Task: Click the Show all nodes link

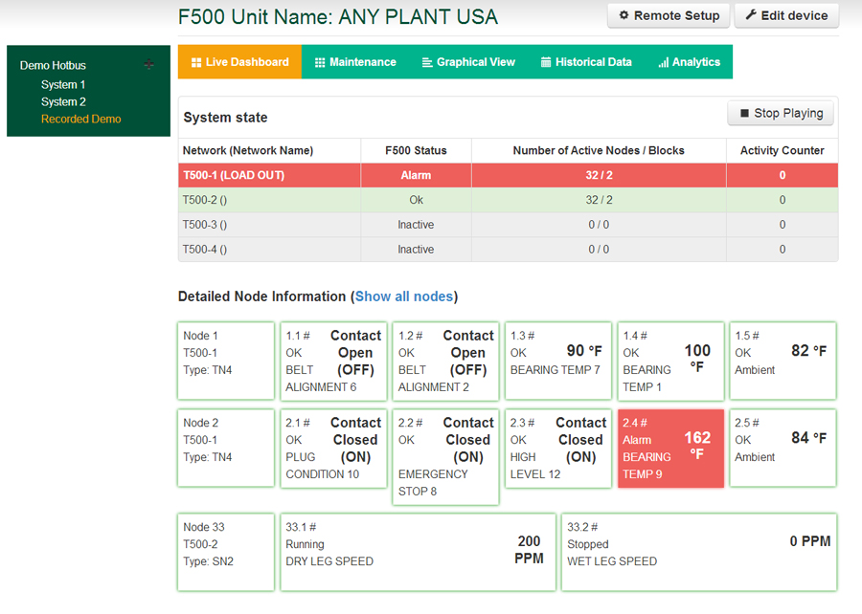Action: [x=404, y=296]
